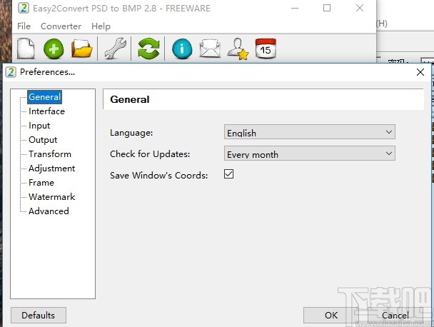
Task: Click the Defaults button
Action: point(39,315)
